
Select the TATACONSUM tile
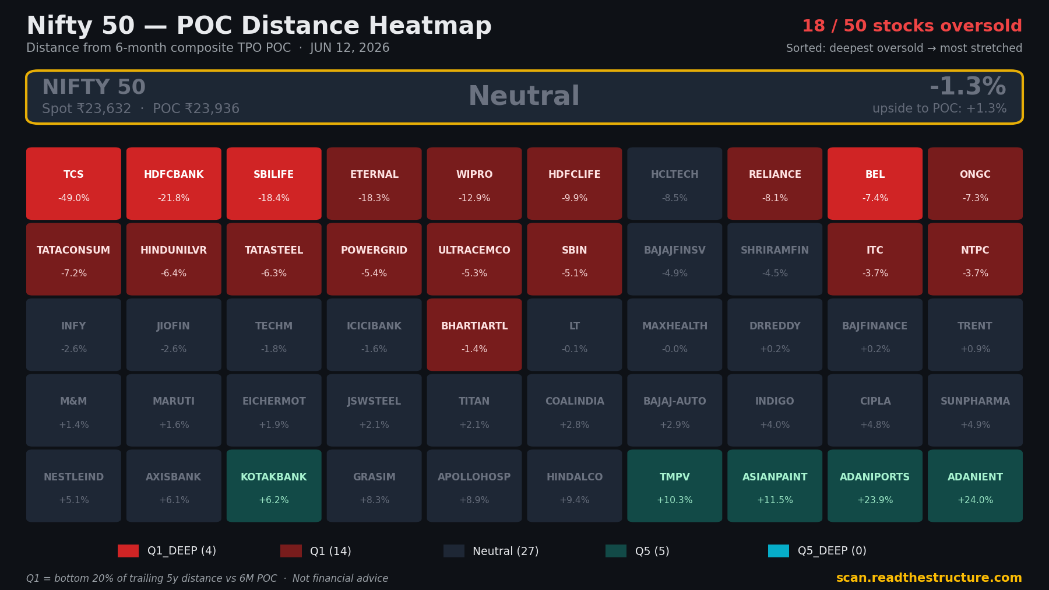tap(73, 259)
